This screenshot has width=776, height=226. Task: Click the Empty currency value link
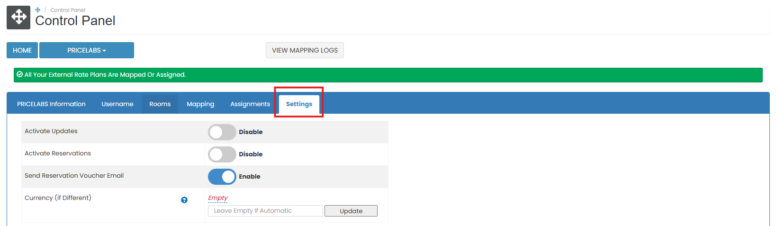pyautogui.click(x=218, y=198)
